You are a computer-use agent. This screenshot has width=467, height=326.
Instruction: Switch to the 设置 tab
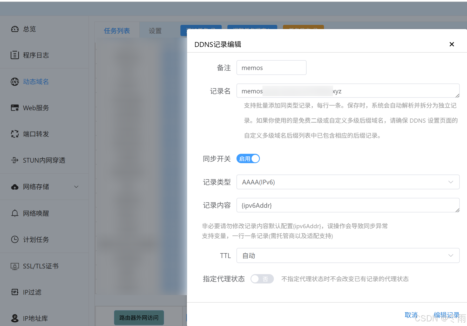155,31
